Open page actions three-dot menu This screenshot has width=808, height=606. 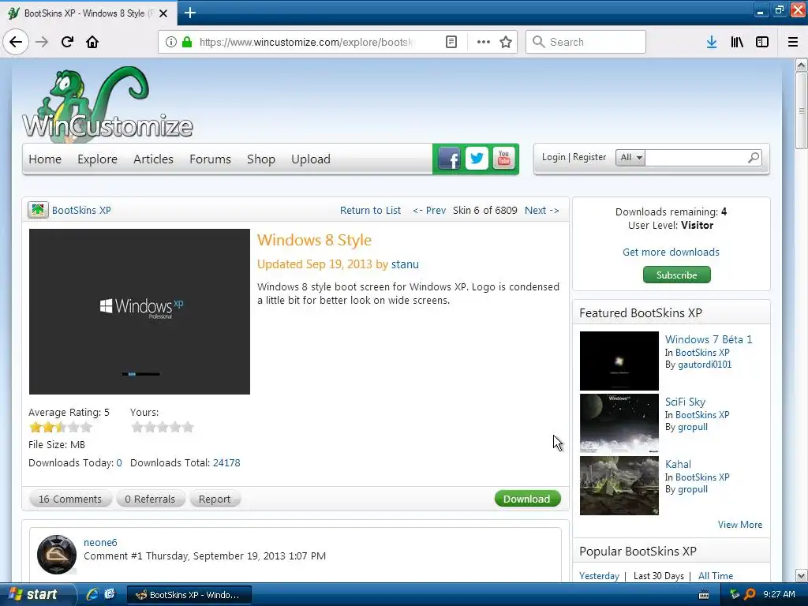pyautogui.click(x=484, y=42)
